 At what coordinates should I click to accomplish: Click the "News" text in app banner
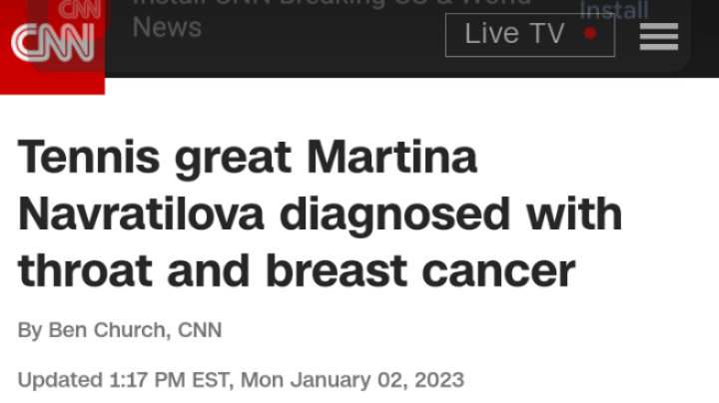tap(167, 27)
